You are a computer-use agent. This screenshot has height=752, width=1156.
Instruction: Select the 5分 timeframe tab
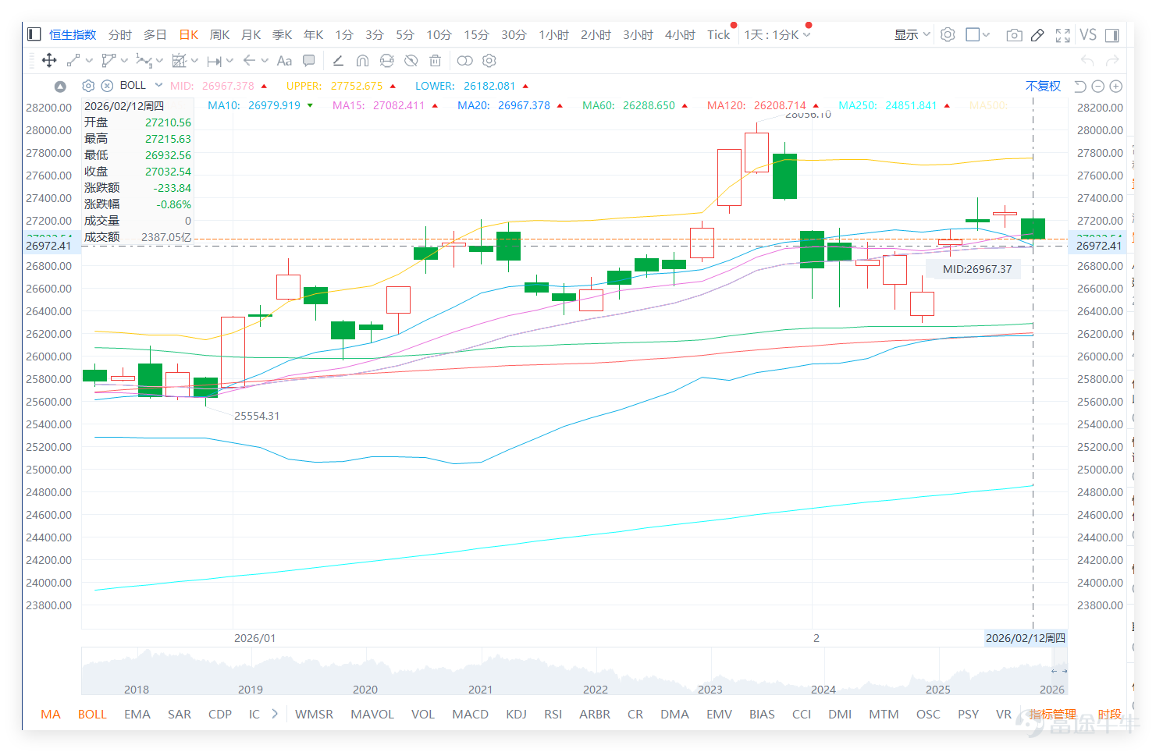(405, 34)
